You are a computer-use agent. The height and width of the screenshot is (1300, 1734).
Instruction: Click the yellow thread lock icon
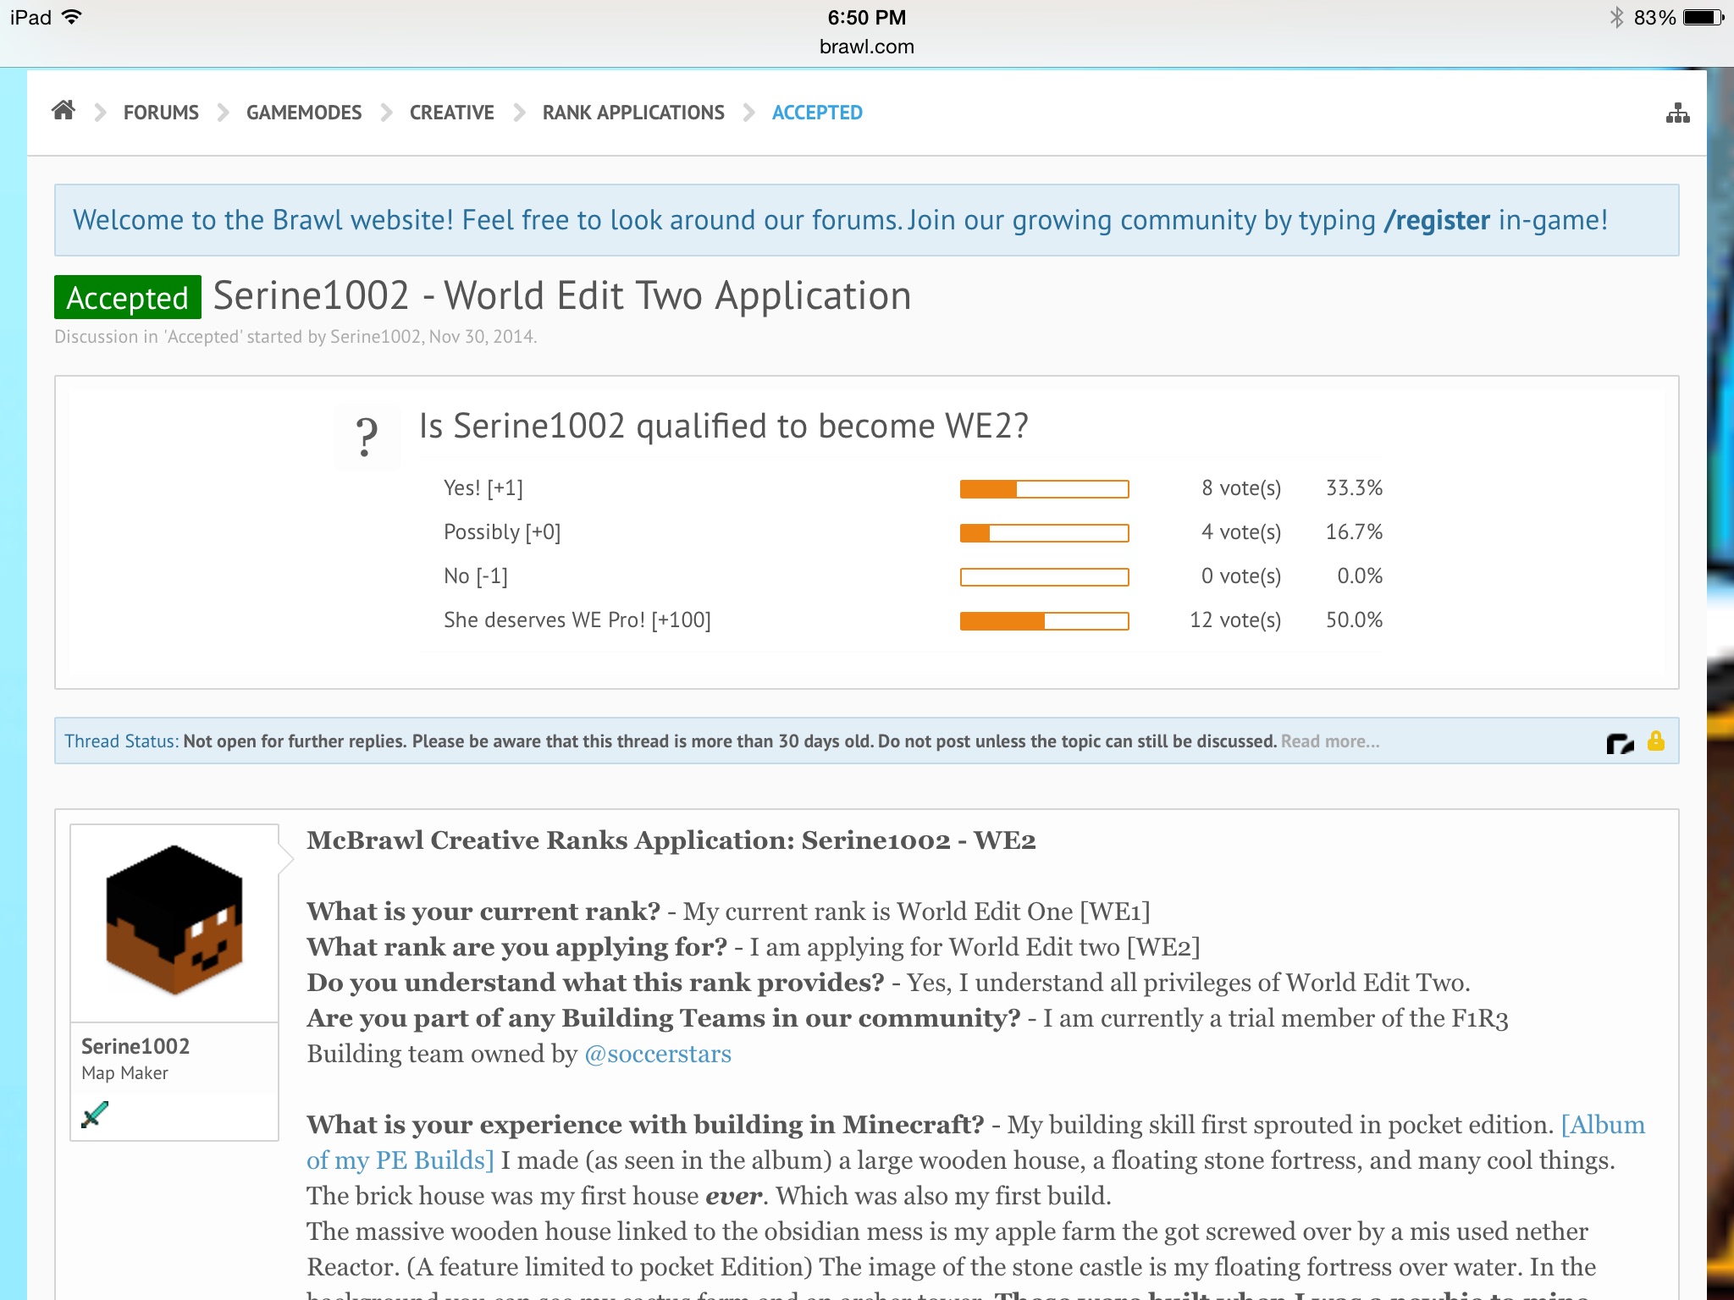[1656, 741]
